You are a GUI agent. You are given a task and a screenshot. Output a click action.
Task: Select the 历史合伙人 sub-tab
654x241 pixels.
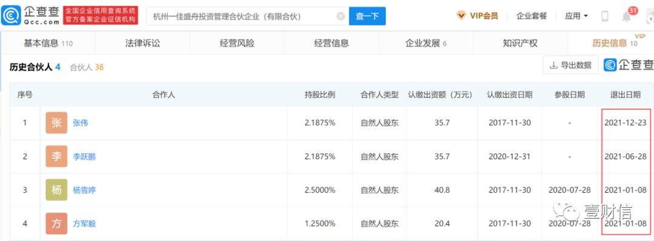35,66
